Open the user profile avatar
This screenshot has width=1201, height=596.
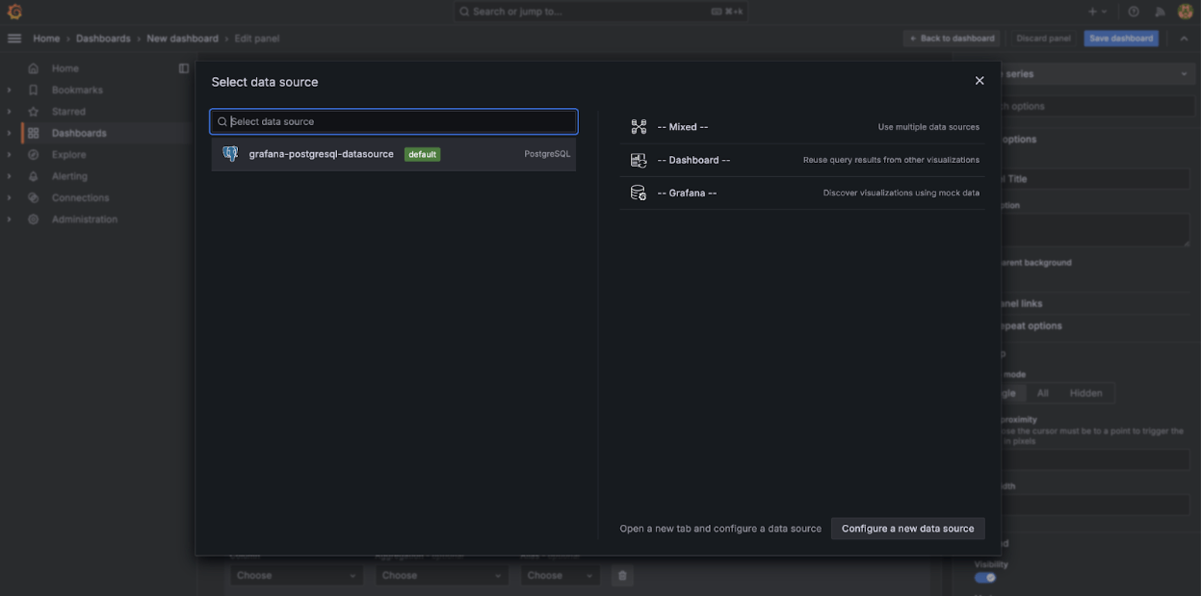(x=1186, y=12)
